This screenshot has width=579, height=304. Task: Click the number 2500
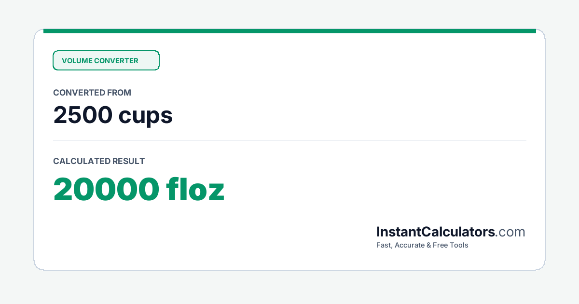click(83, 115)
